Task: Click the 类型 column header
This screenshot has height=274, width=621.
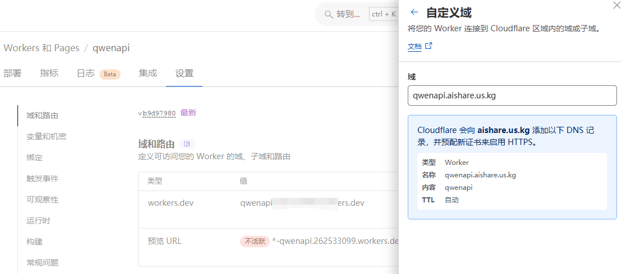Action: click(x=155, y=181)
